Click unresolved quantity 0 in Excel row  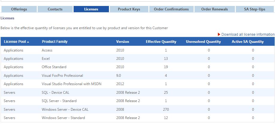click(209, 59)
